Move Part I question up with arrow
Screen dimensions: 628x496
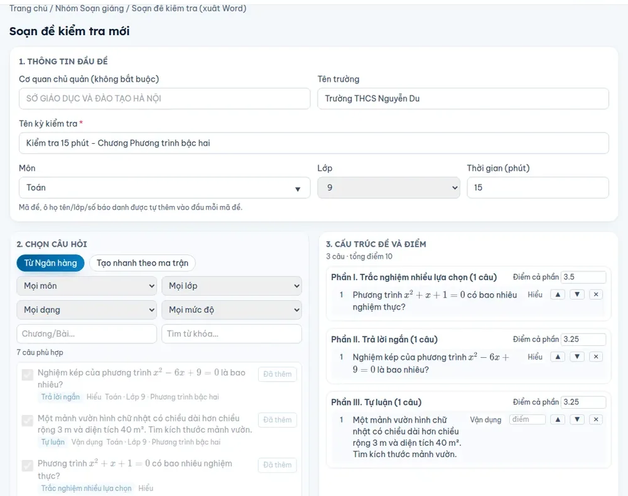(558, 294)
